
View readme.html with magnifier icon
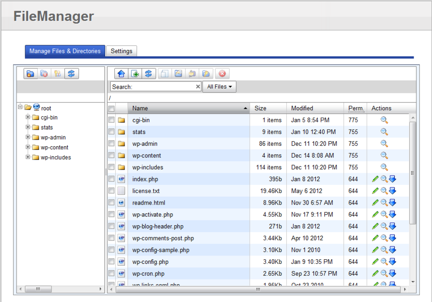pos(384,203)
